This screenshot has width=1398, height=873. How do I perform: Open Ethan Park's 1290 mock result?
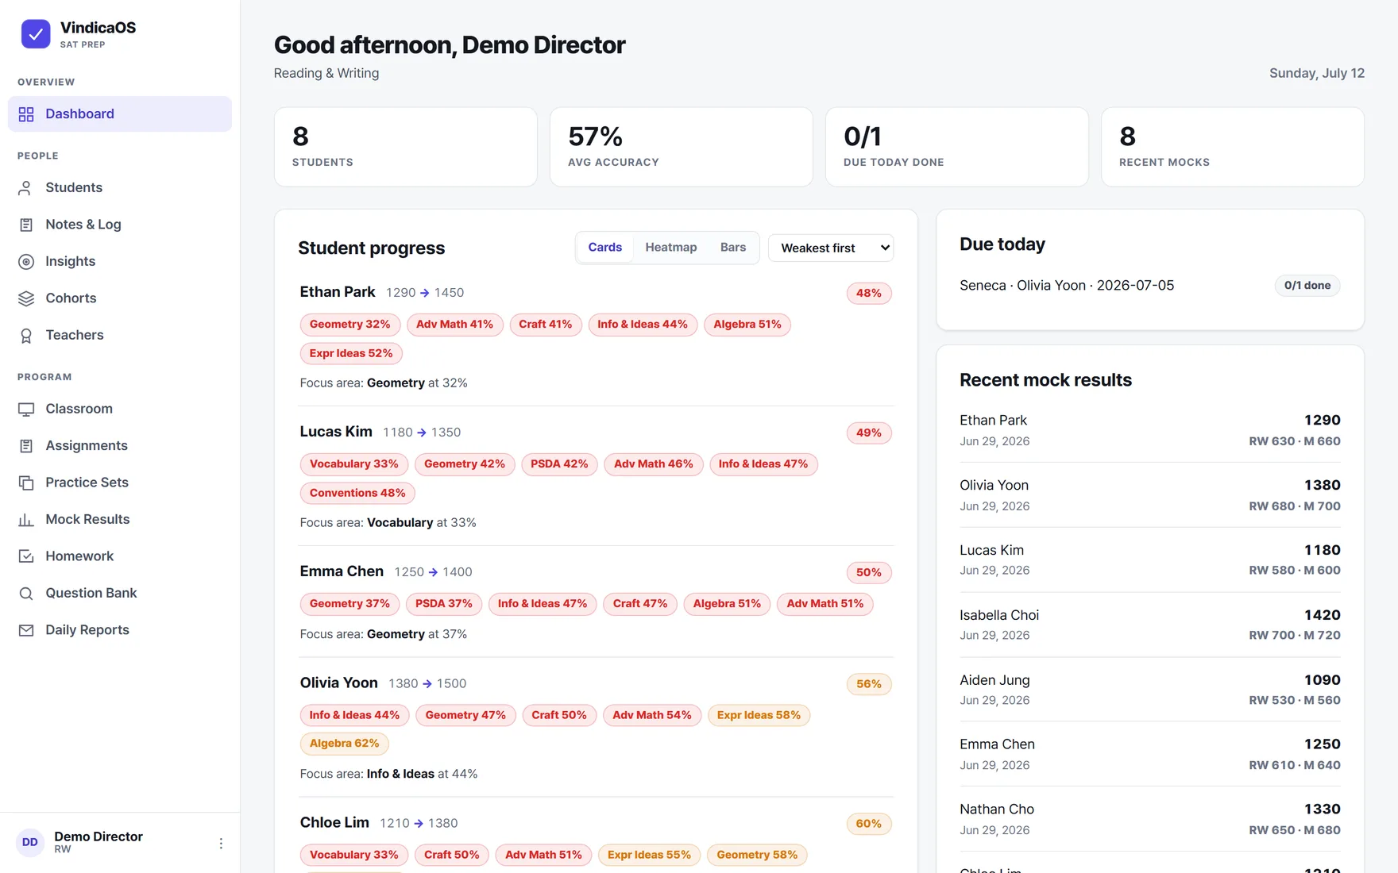click(x=1149, y=429)
